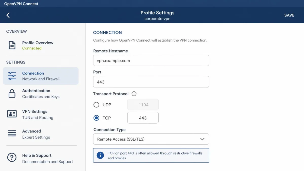Click the CONNECTION section heading
The height and width of the screenshot is (171, 304).
(107, 32)
